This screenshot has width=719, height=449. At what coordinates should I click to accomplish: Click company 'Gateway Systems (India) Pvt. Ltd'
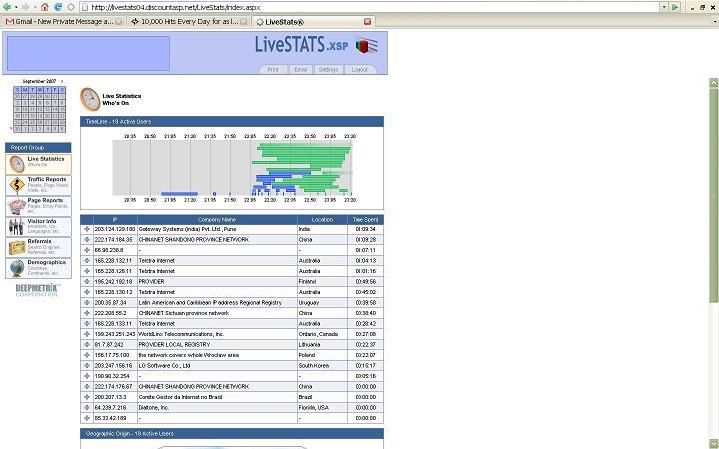pos(187,229)
